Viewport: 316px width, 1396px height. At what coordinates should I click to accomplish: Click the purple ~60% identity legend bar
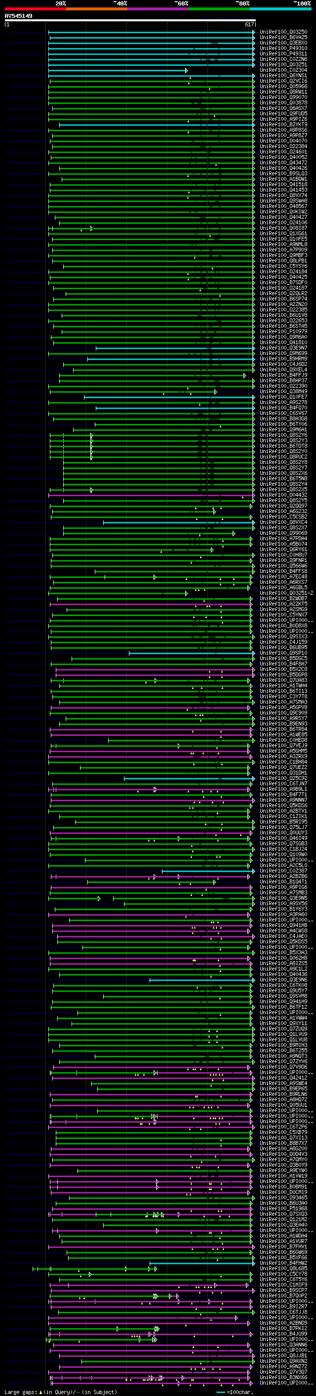(x=158, y=9)
